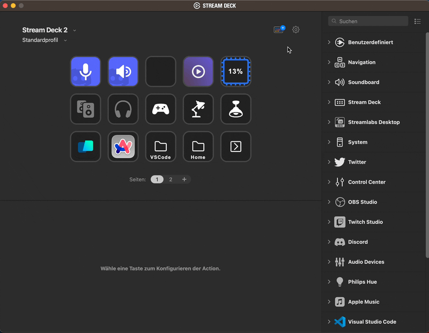This screenshot has width=429, height=333.
Task: Click the Soundboard speaker icon
Action: (x=340, y=82)
